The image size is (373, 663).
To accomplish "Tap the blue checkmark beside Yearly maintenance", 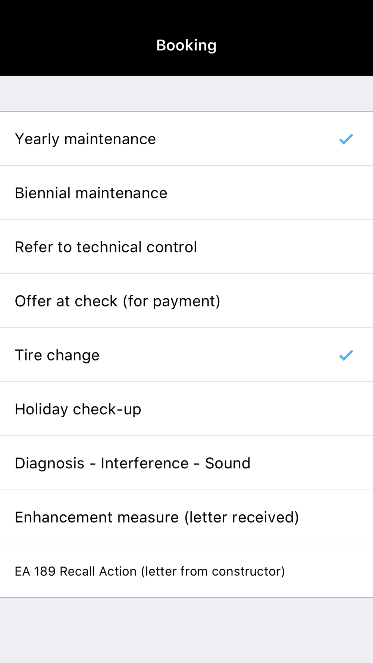I will (x=346, y=139).
